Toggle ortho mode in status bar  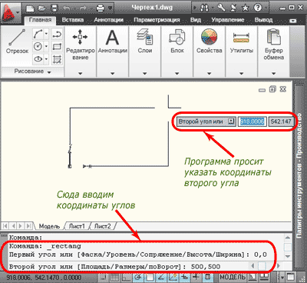click(126, 278)
